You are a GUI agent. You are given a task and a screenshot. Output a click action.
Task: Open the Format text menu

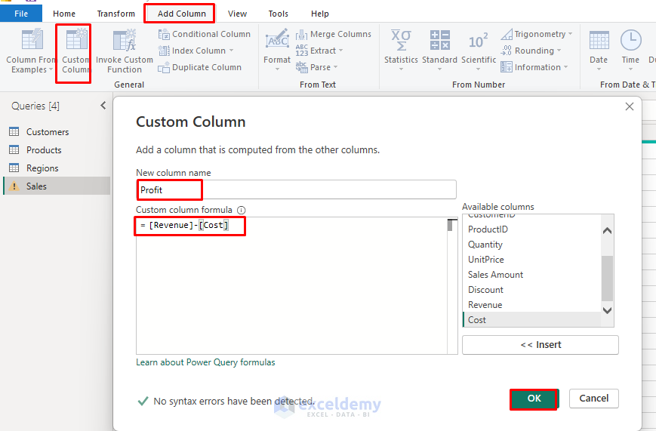[x=277, y=50]
